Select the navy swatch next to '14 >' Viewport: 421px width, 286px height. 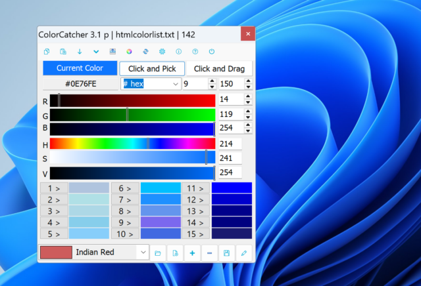click(232, 222)
